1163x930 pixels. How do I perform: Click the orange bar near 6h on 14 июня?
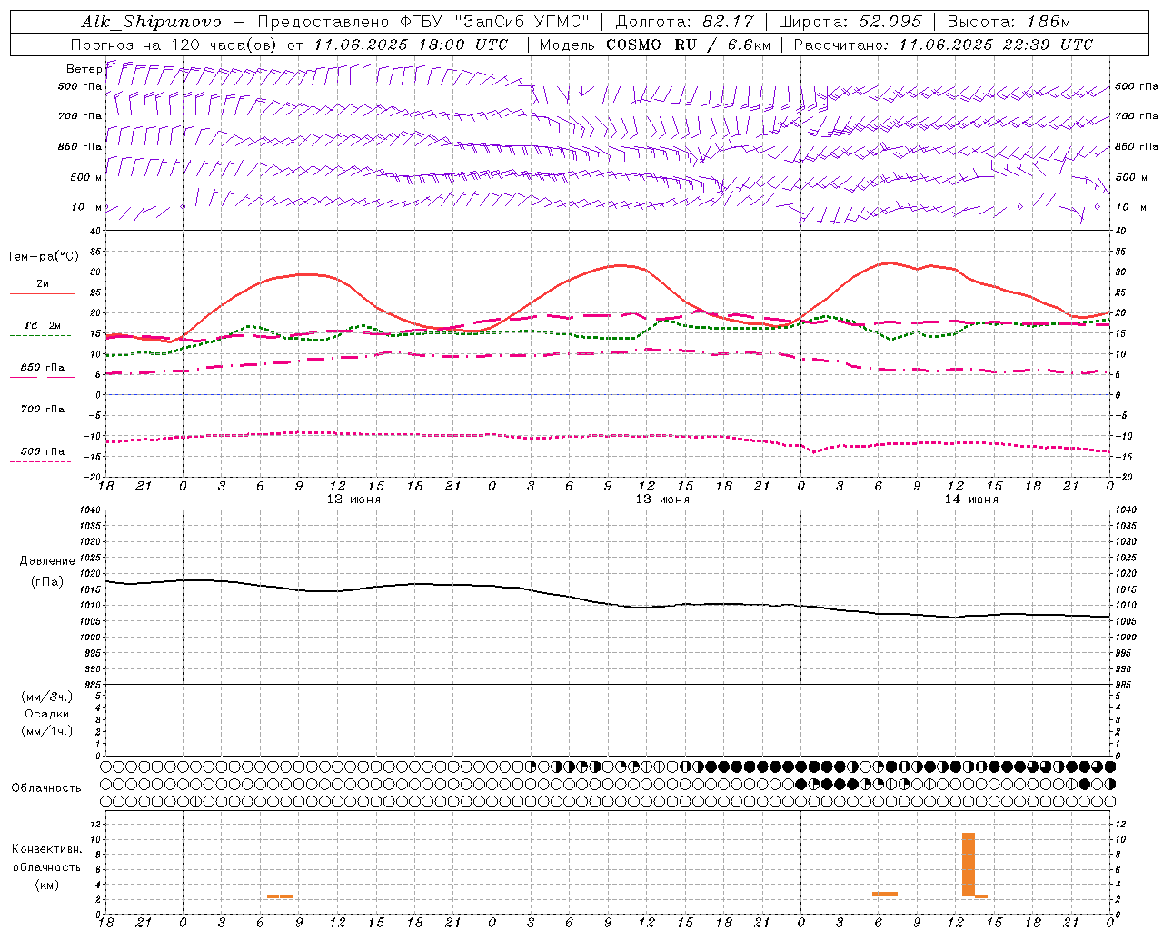(885, 895)
